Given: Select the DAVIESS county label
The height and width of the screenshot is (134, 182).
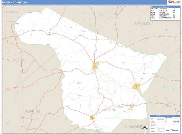Looking at the screenshot, I should click(x=143, y=23).
